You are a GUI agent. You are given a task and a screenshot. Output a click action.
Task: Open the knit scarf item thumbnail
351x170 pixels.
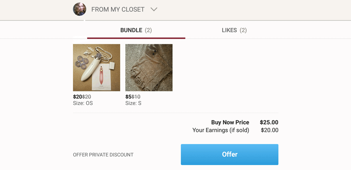pyautogui.click(x=149, y=67)
